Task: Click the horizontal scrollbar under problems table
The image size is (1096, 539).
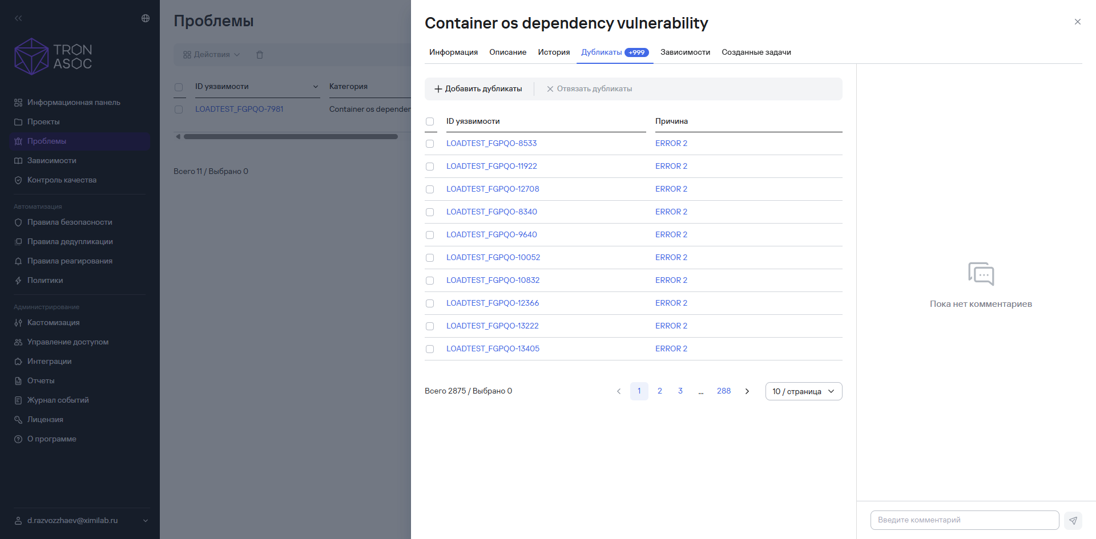Action: click(x=291, y=137)
